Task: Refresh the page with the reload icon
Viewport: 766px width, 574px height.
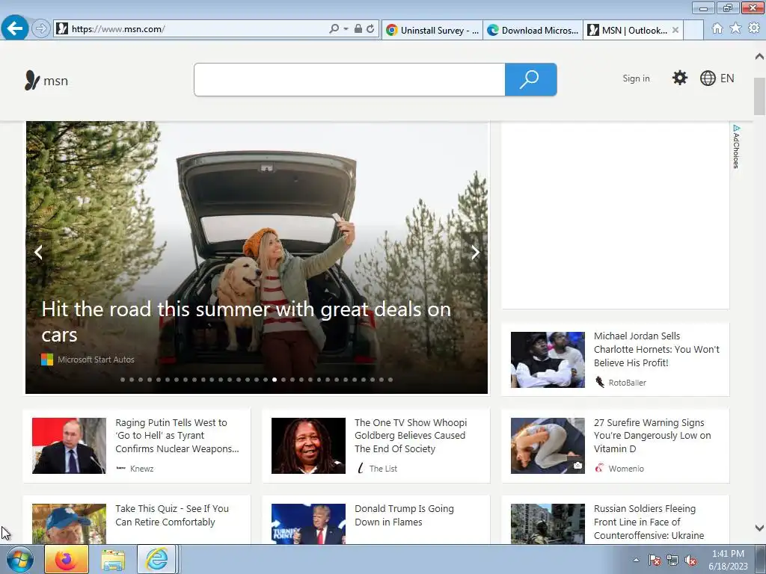Action: tap(371, 29)
